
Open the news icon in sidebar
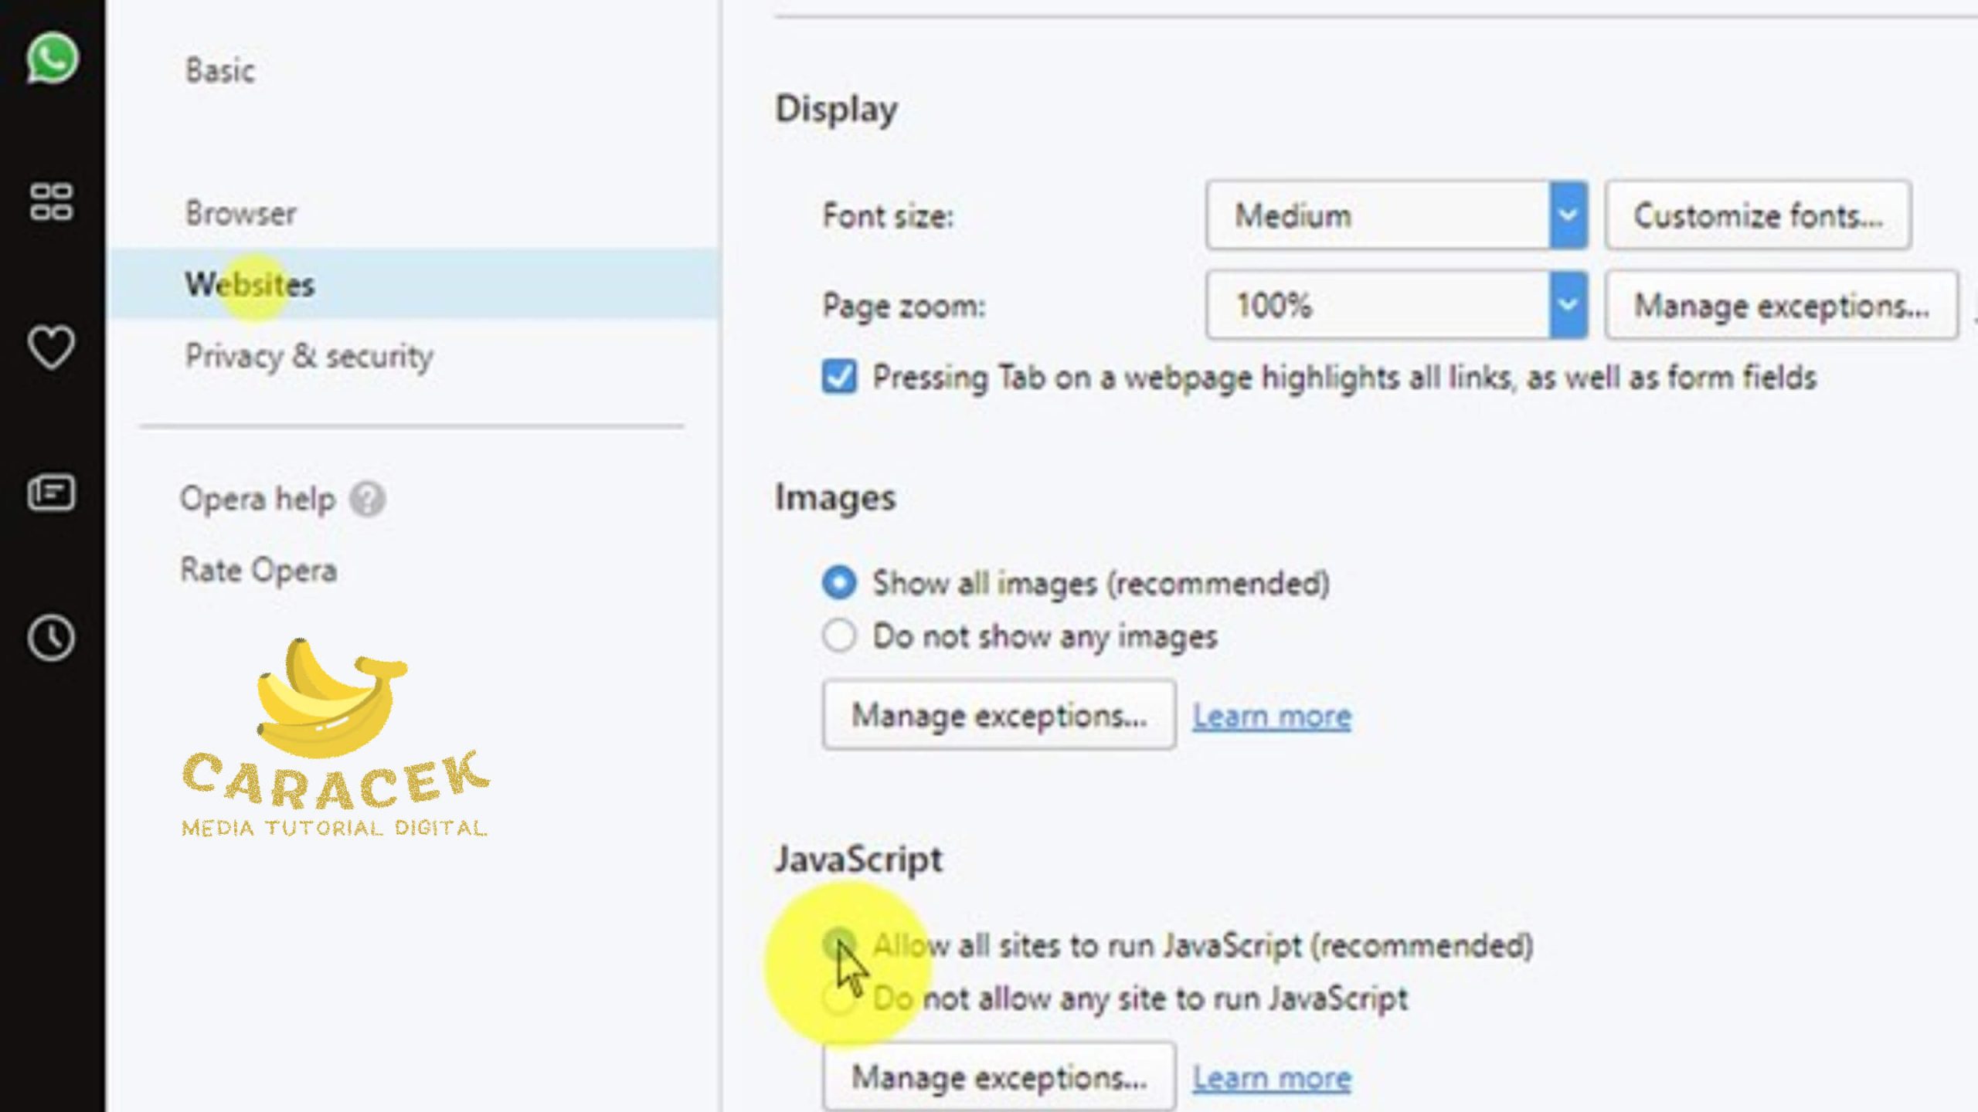click(51, 493)
